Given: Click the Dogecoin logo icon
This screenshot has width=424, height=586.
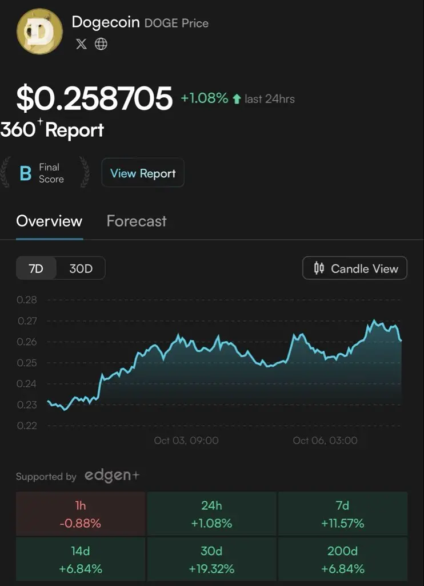Looking at the screenshot, I should pos(40,33).
